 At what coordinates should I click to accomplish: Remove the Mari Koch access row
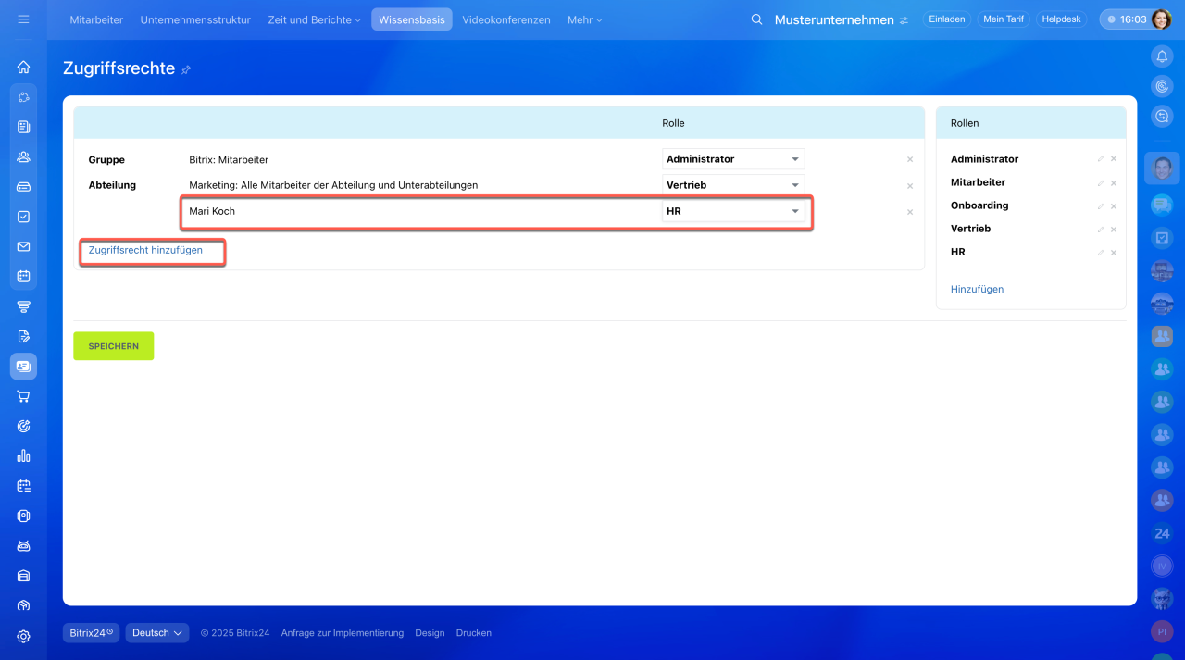(x=909, y=212)
